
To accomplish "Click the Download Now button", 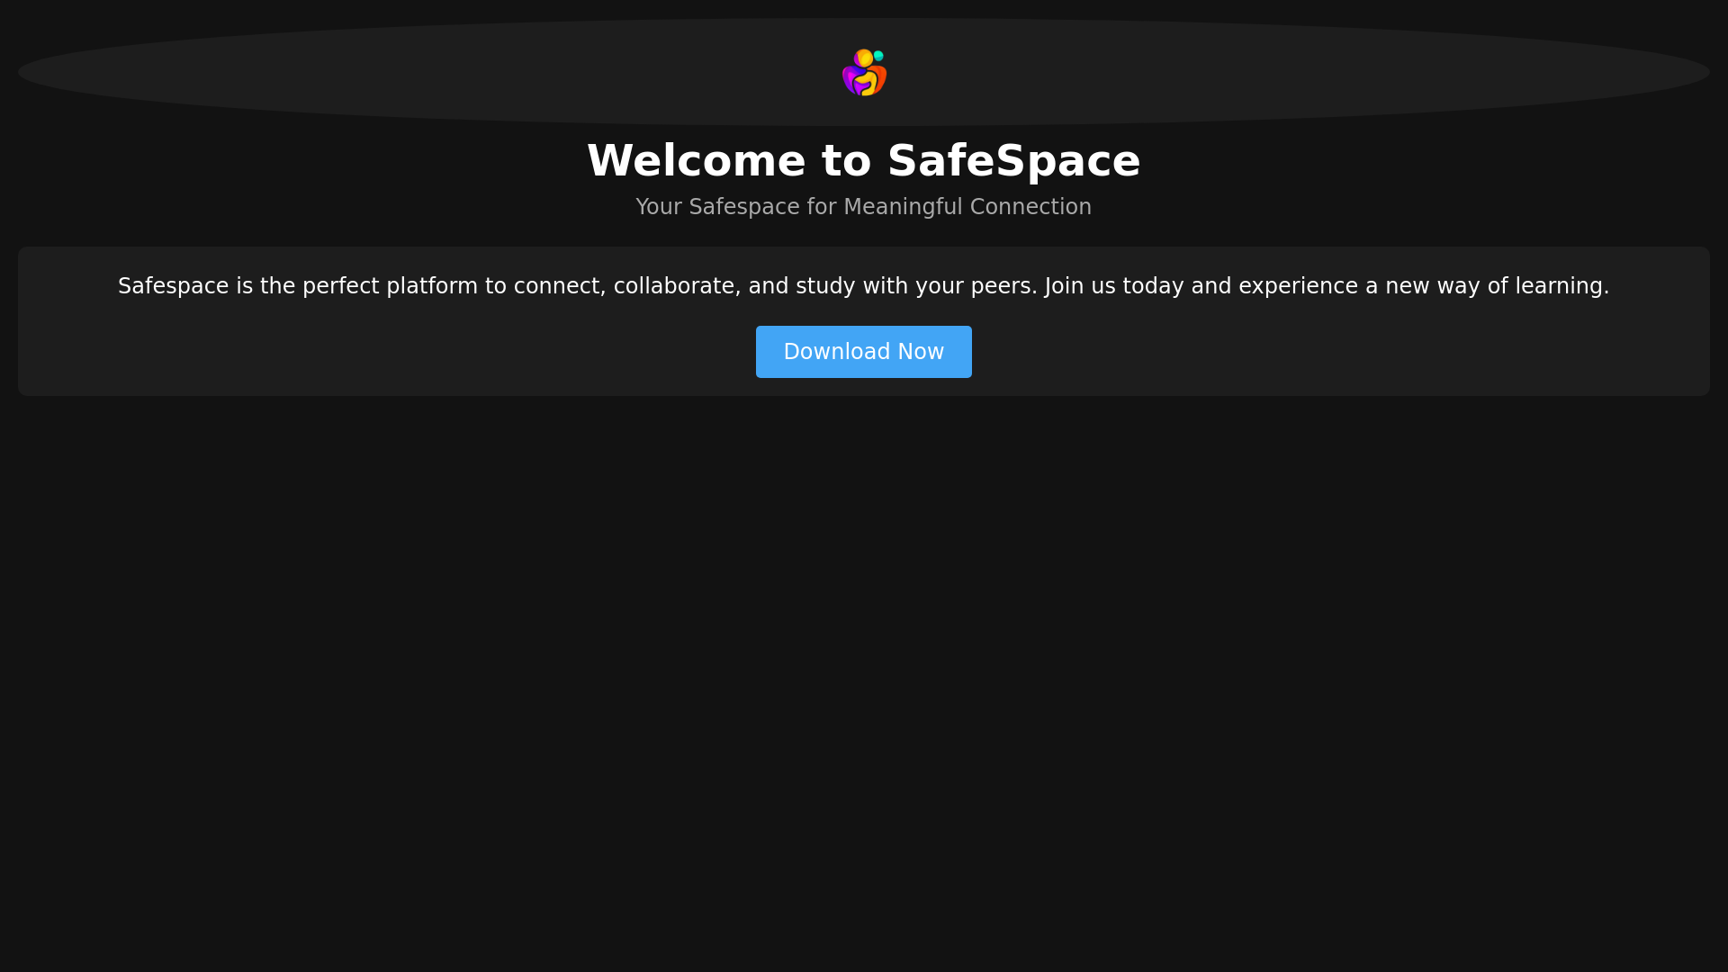I will point(864,352).
